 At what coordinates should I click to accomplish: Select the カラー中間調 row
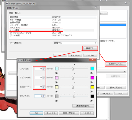[x=52, y=20]
